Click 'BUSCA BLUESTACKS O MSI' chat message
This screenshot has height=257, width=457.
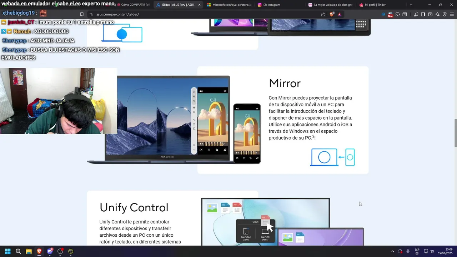61,54
